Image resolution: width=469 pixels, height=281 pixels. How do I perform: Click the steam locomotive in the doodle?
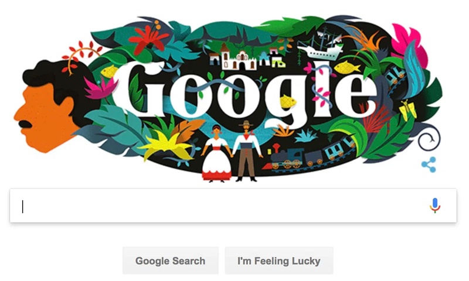[286, 157]
